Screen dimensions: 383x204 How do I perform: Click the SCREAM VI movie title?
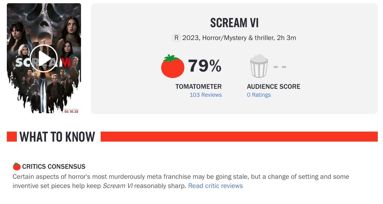click(x=234, y=23)
